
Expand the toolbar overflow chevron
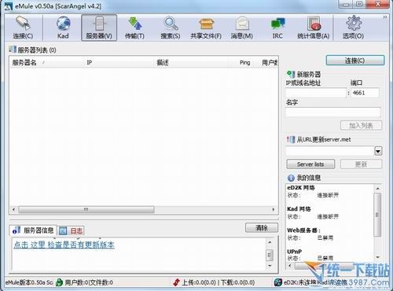click(x=385, y=17)
